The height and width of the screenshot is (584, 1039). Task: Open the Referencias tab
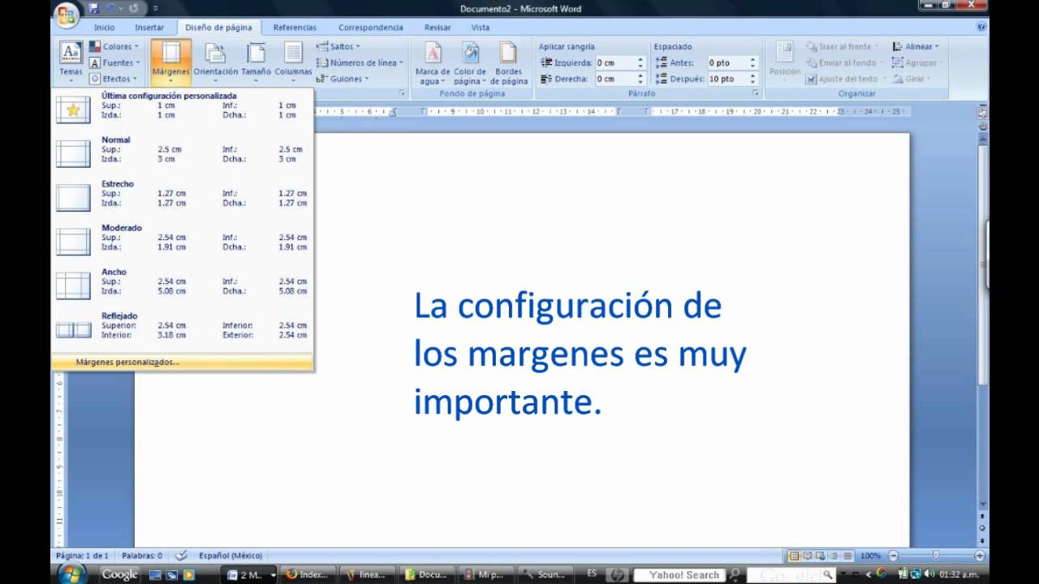[x=295, y=28]
